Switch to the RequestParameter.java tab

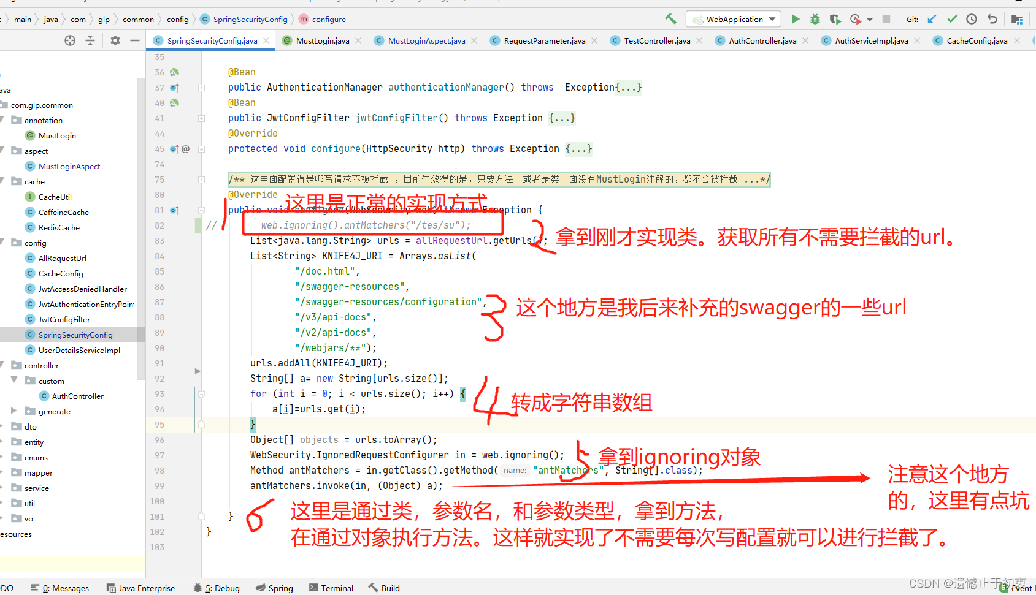(544, 40)
